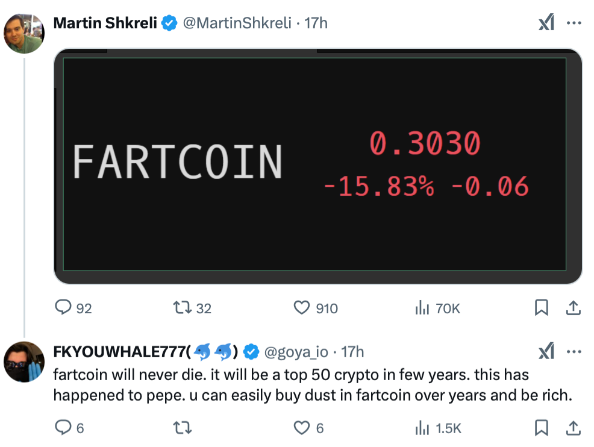
Task: Visit the Martin Shkreli display name link
Action: [105, 23]
